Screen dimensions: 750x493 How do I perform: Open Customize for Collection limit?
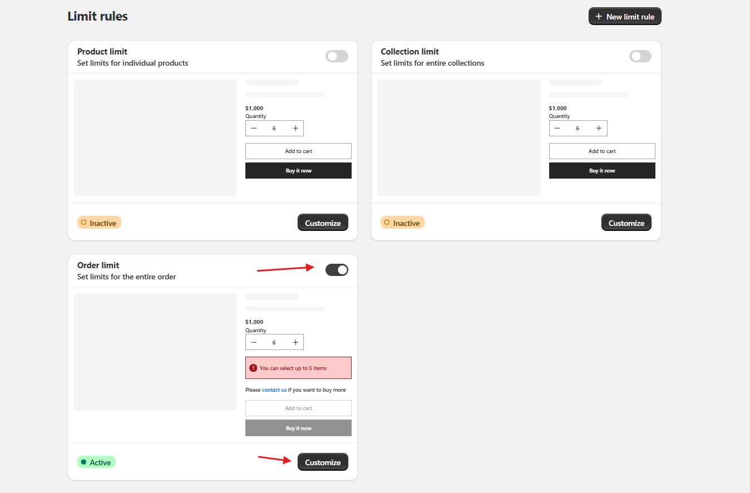tap(626, 223)
